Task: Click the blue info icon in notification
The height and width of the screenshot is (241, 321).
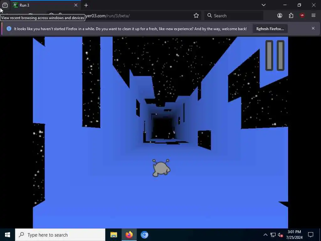Action: tap(9, 29)
